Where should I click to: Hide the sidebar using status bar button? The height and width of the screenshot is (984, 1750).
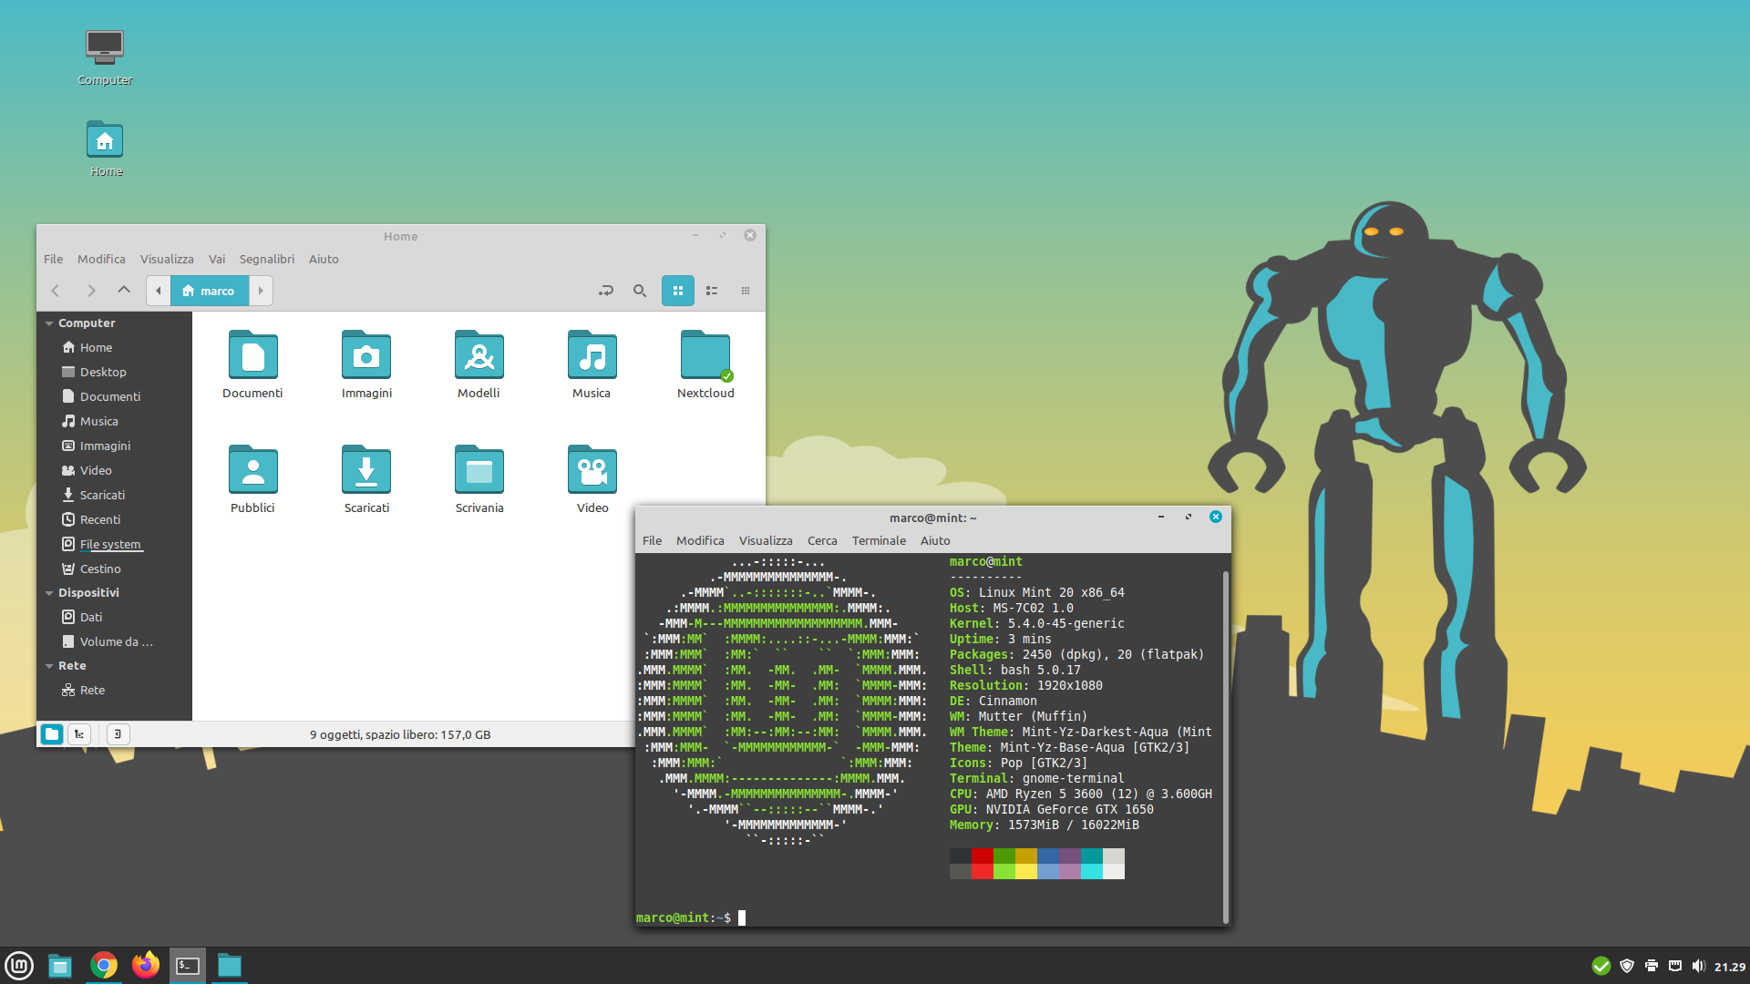(118, 734)
